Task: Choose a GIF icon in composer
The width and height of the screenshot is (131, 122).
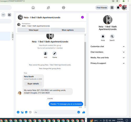Action: pyautogui.click(x=30, y=112)
